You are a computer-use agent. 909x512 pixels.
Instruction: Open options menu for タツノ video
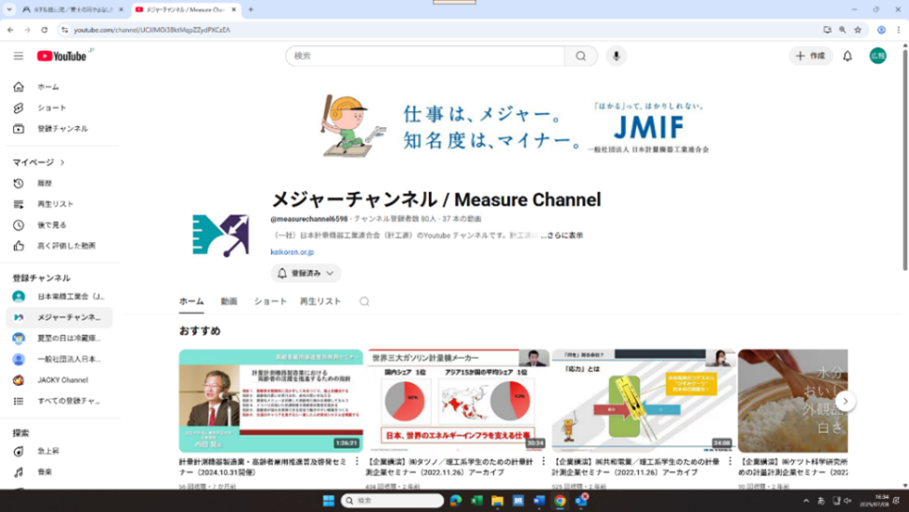(543, 462)
